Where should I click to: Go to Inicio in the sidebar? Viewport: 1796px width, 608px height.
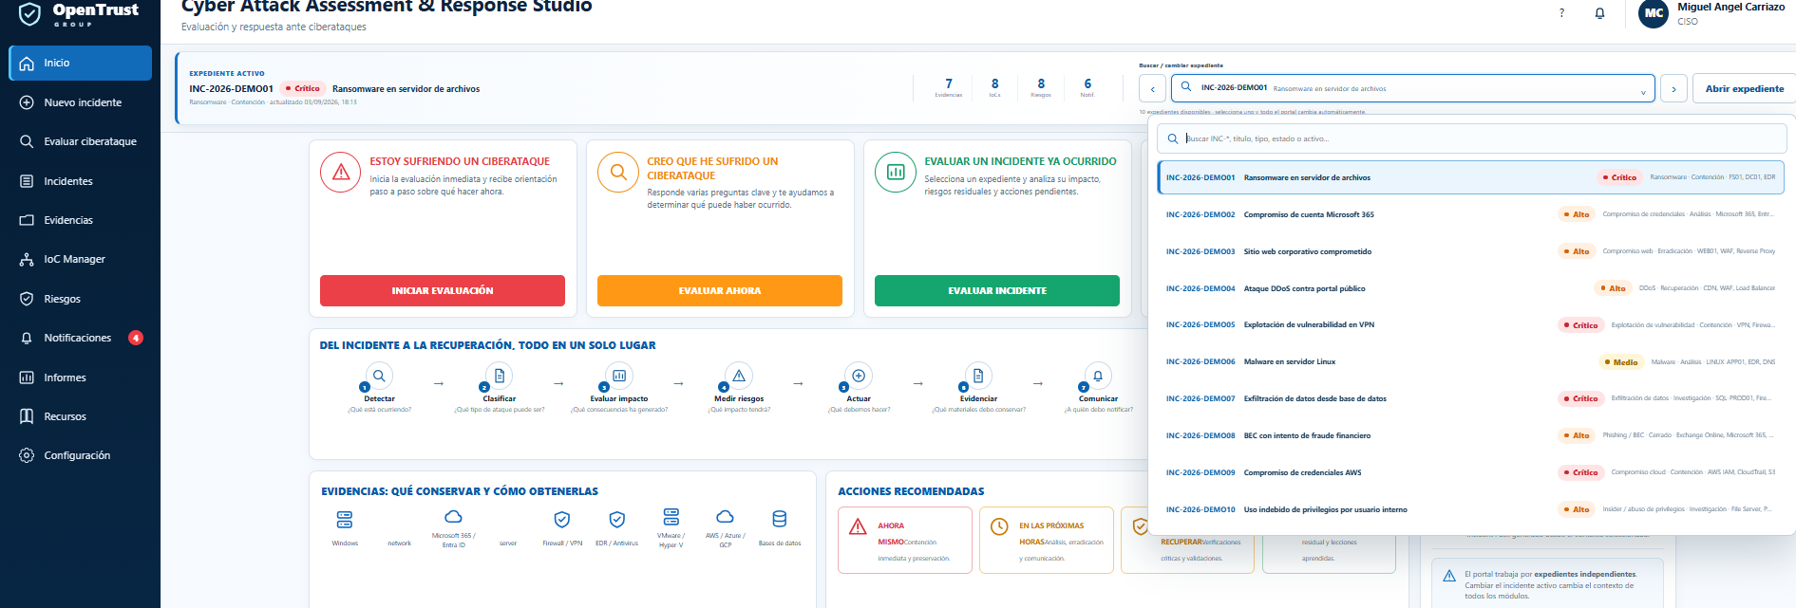click(x=81, y=63)
